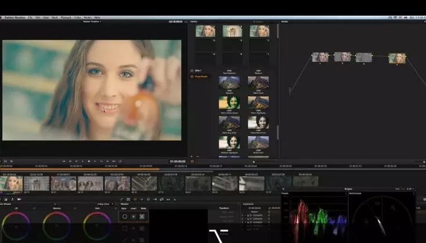Open the Qualifier palette icon
The width and height of the screenshot is (426, 243).
pyautogui.click(x=128, y=200)
